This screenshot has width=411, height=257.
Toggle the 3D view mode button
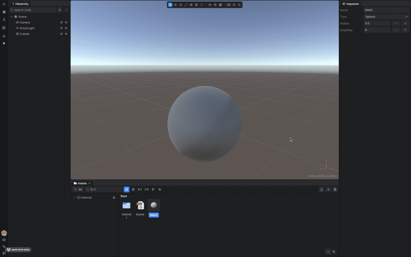pyautogui.click(x=229, y=5)
